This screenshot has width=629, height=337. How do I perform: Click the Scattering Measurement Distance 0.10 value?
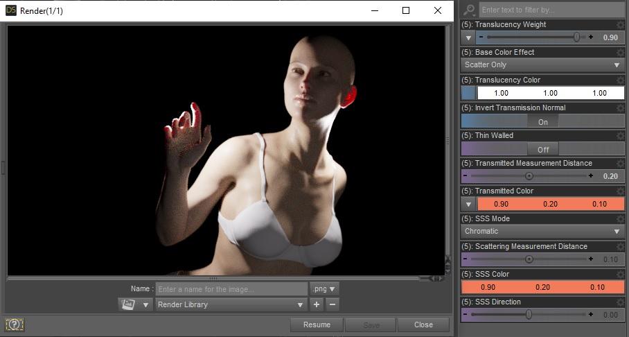(610, 259)
